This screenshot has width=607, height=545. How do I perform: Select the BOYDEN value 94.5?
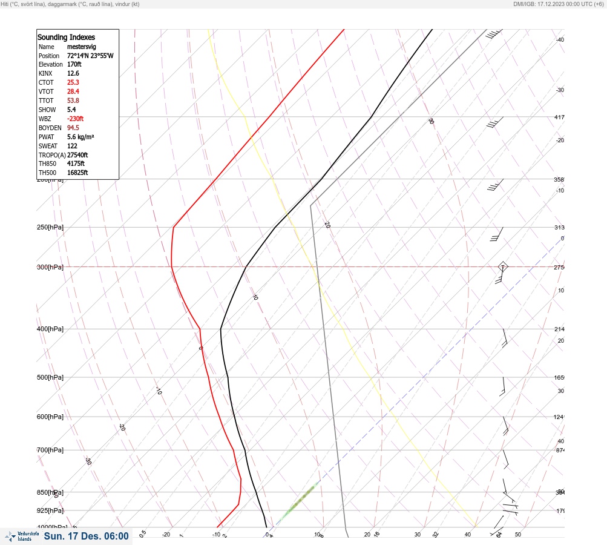pos(73,128)
